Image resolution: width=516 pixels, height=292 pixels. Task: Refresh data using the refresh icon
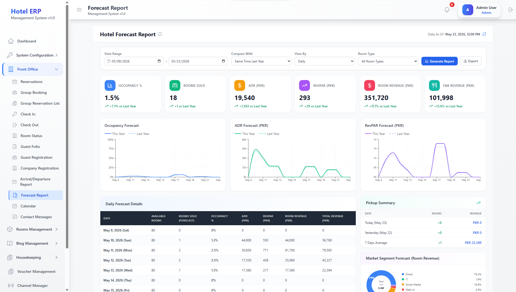click(x=484, y=34)
